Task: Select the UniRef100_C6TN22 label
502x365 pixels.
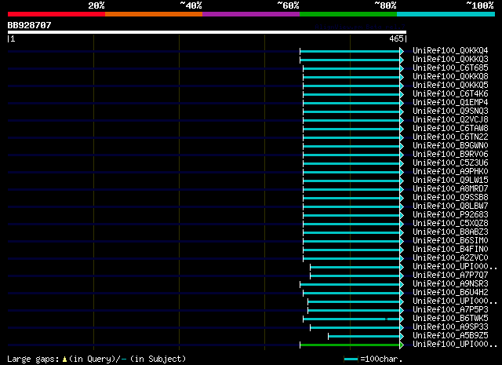Action: (450, 137)
